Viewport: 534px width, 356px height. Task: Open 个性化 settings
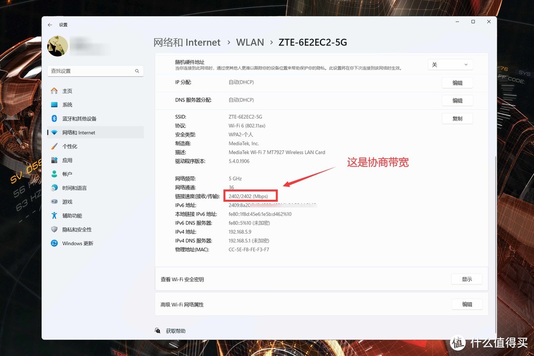click(68, 146)
